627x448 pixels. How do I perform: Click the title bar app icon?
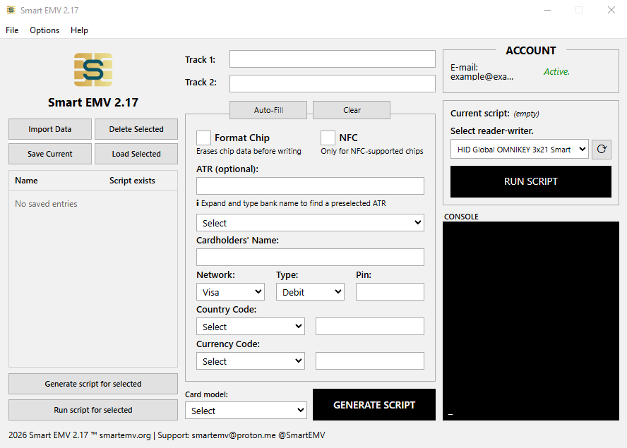point(11,10)
